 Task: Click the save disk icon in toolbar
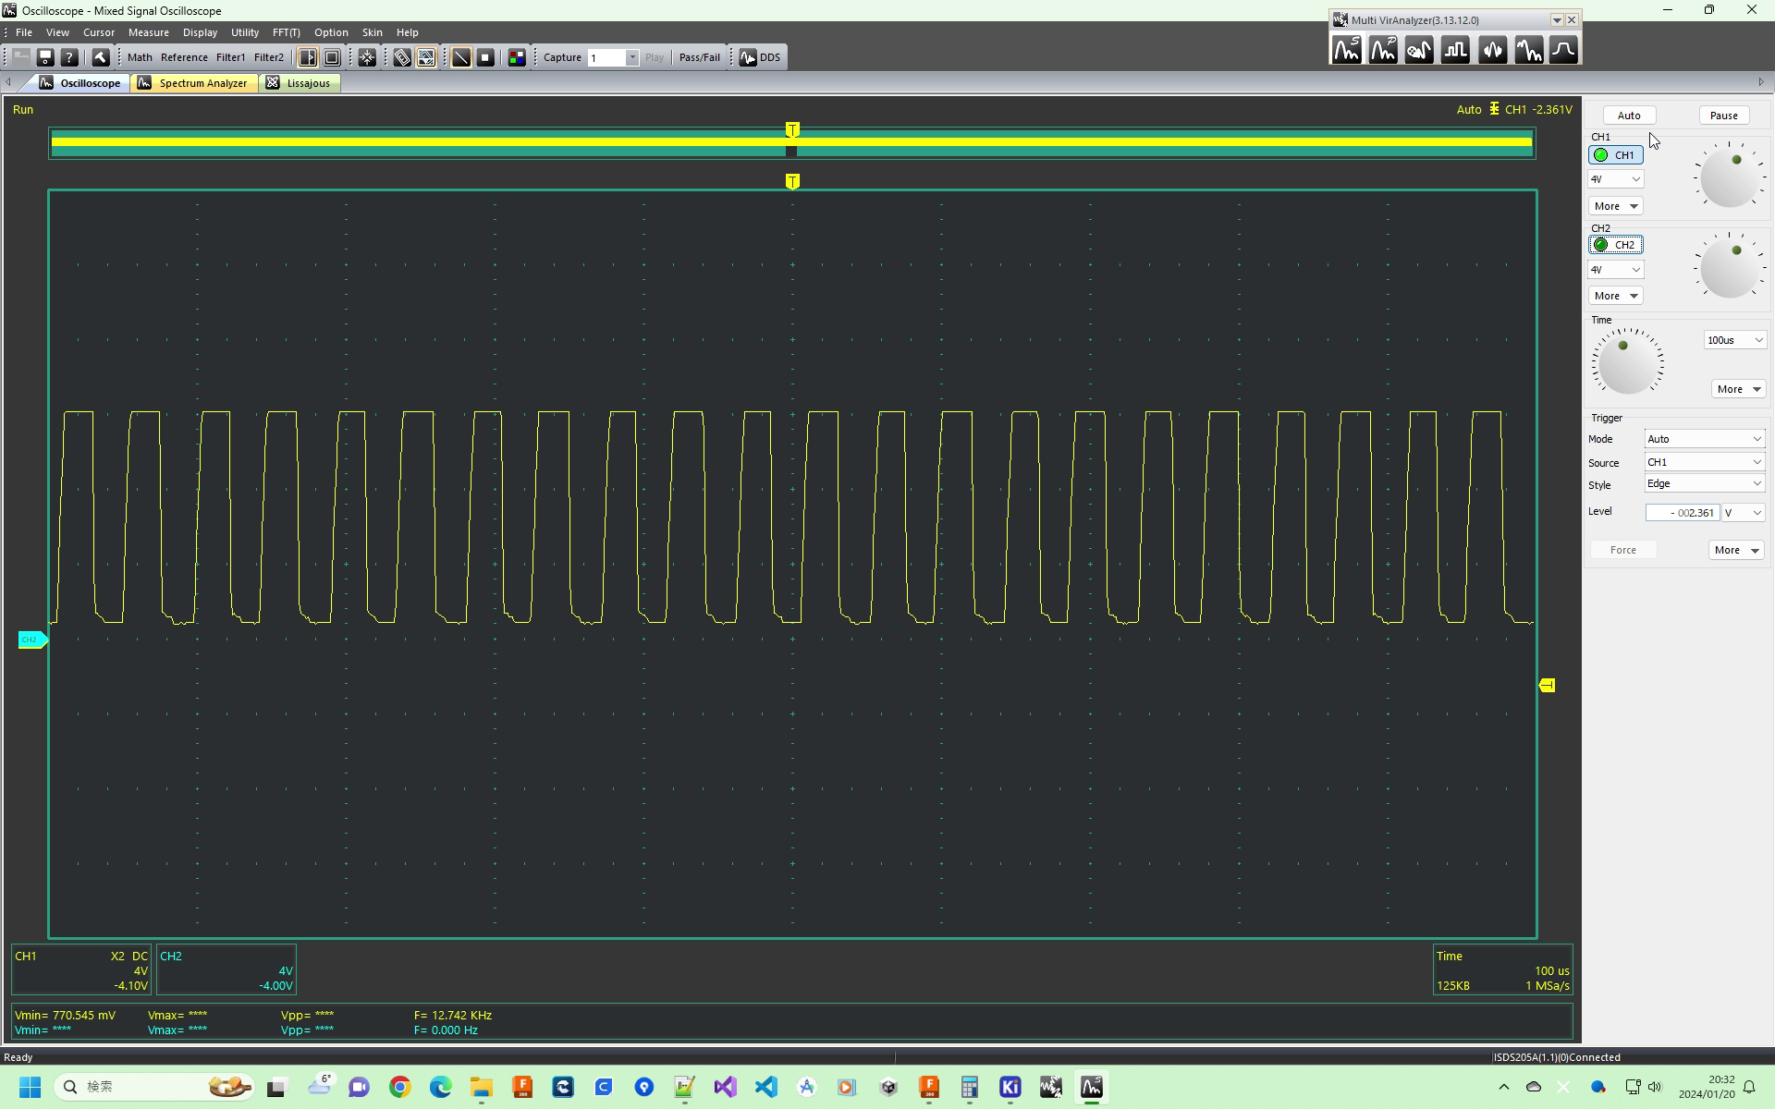pos(44,57)
